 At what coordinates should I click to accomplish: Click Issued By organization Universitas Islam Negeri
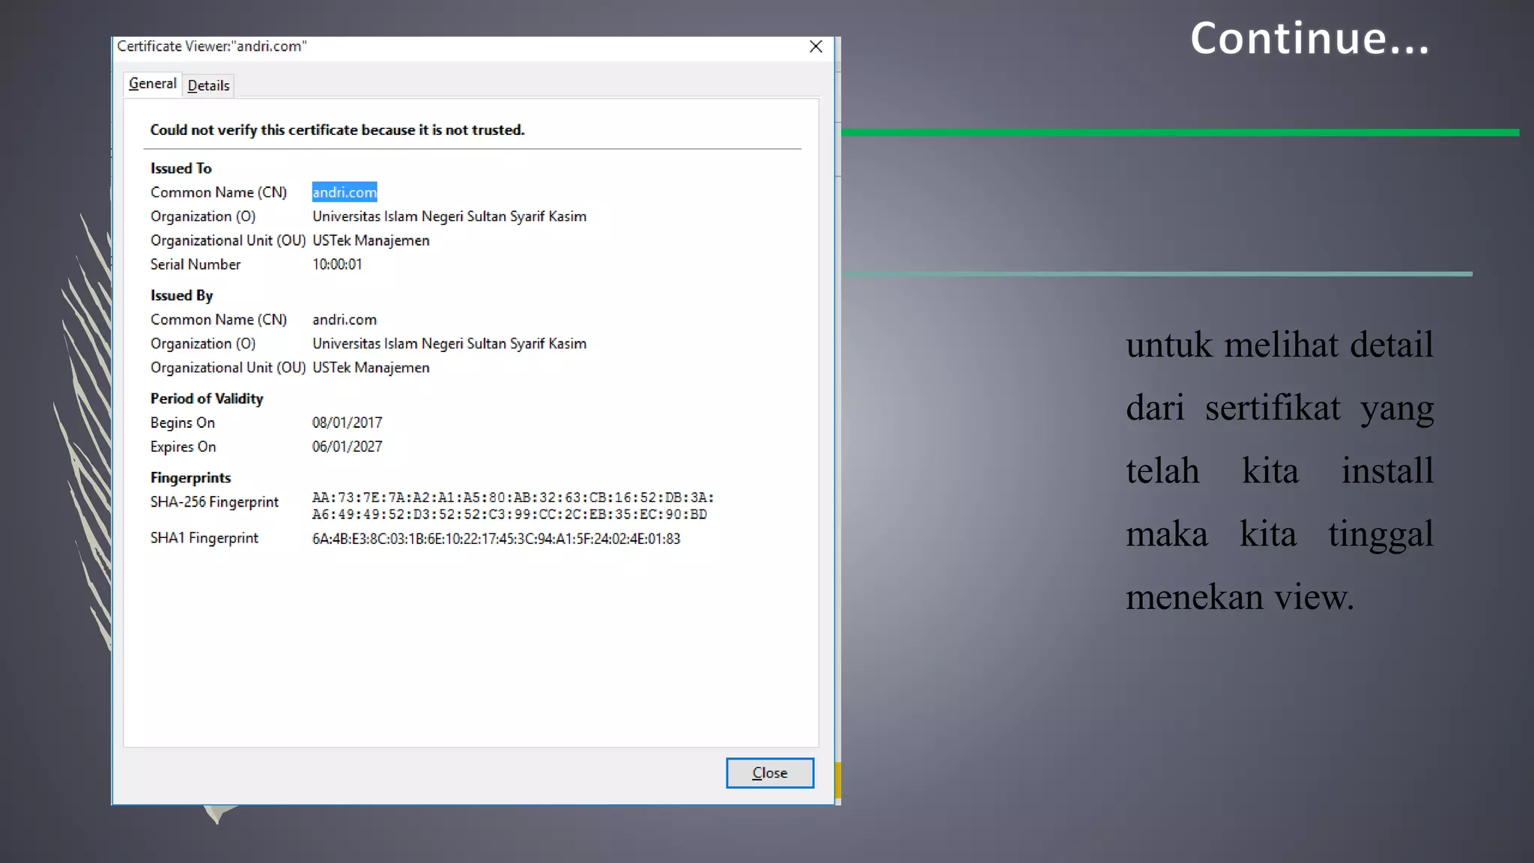tap(449, 344)
